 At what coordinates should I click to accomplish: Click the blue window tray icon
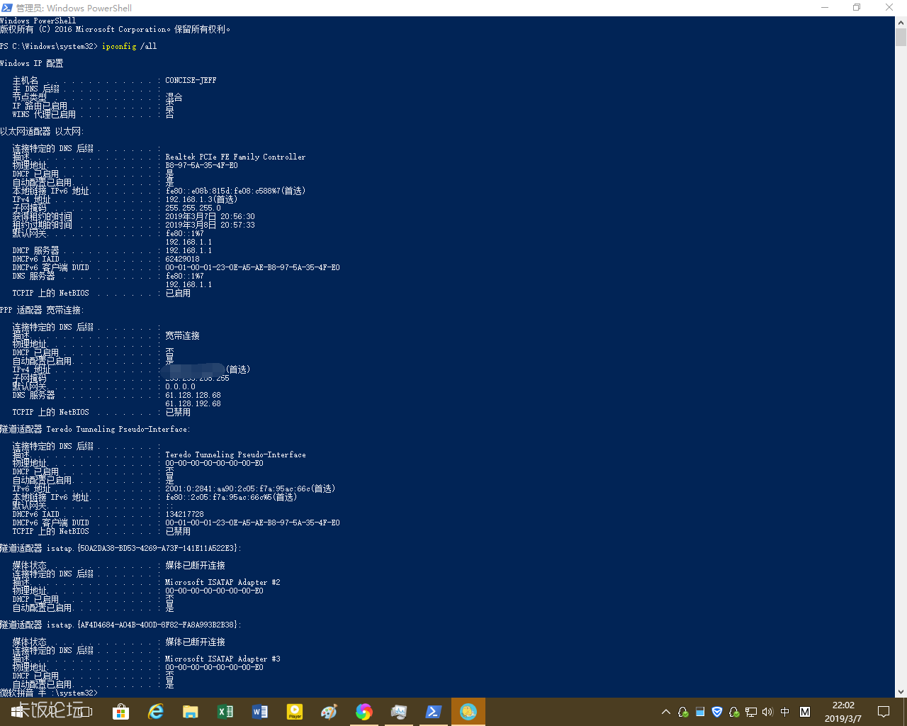(x=700, y=712)
